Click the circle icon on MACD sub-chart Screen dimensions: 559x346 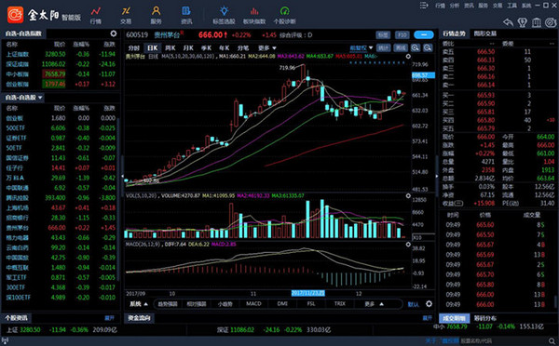(408, 245)
